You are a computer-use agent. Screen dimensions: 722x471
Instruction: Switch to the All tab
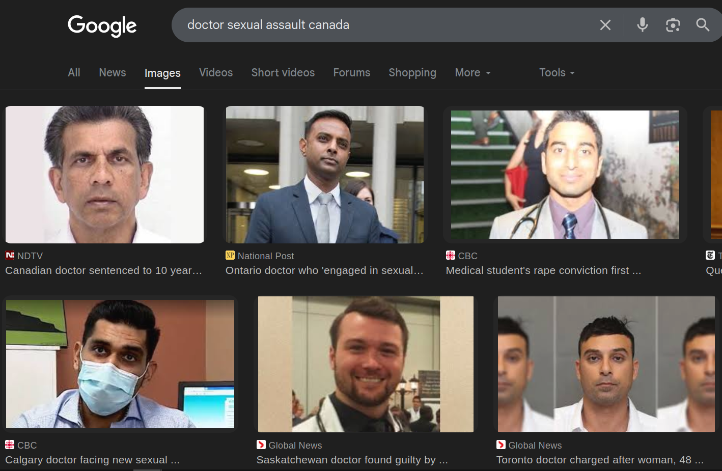coord(74,73)
